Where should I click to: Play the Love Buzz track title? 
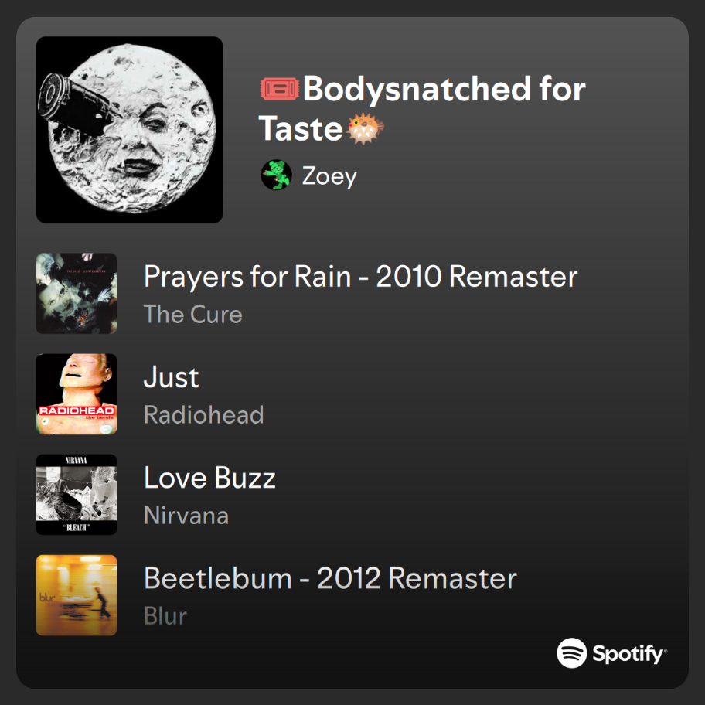click(x=209, y=478)
